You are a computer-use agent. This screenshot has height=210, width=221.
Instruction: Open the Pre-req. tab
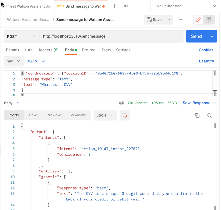click(89, 50)
